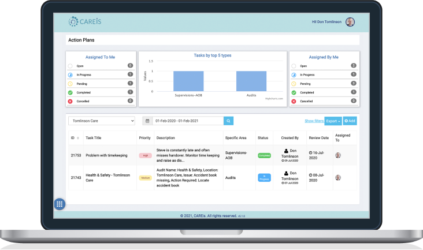Click Open status icon in Assigned To Me

[x=70, y=66]
